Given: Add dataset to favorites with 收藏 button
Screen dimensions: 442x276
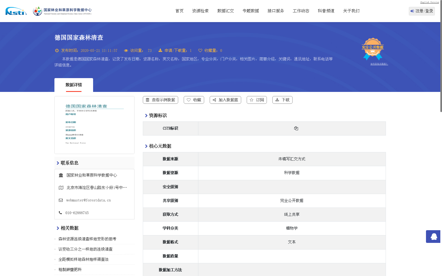Looking at the screenshot, I should [194, 100].
